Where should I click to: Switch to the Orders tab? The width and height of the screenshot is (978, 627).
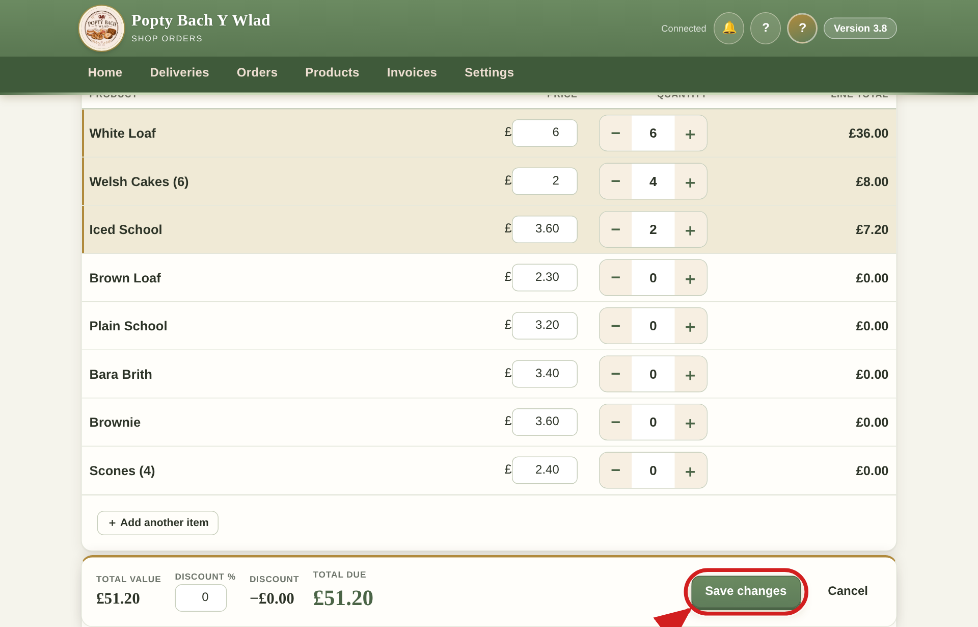point(257,72)
